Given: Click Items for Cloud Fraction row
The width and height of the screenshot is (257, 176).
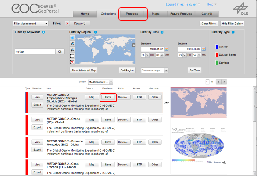Looking at the screenshot, I should coord(108,165).
